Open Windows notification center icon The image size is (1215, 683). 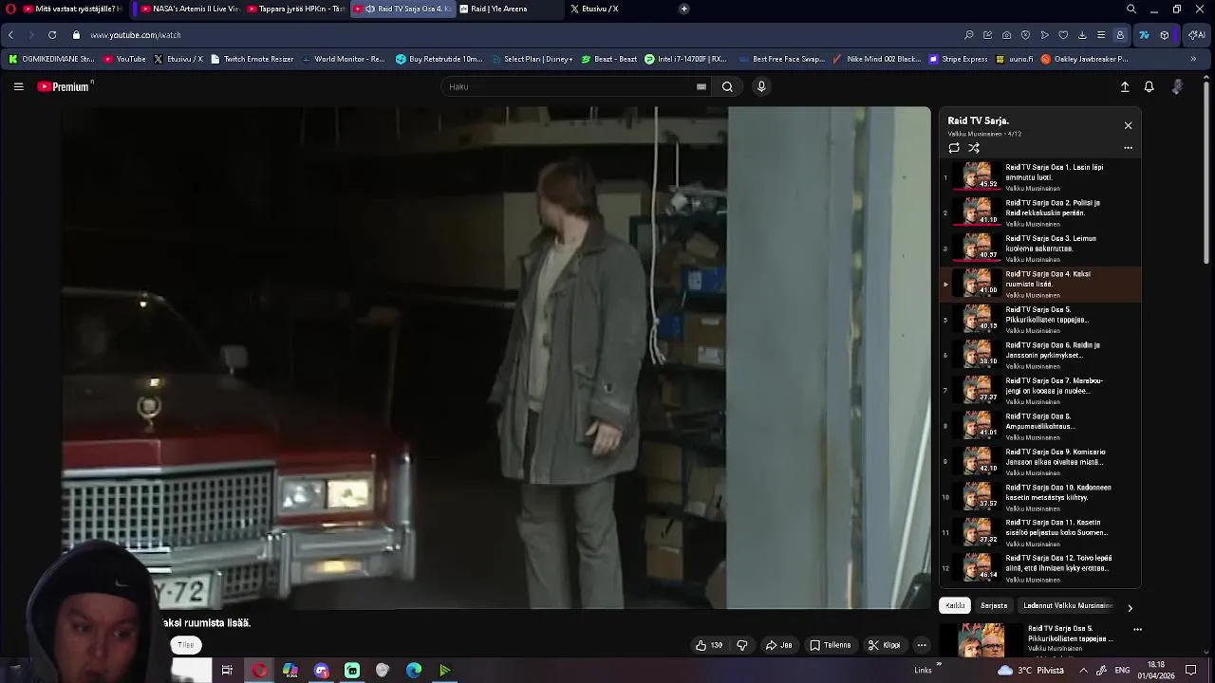point(1191,670)
